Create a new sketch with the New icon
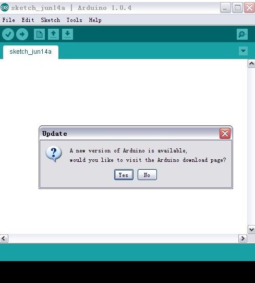 39,34
